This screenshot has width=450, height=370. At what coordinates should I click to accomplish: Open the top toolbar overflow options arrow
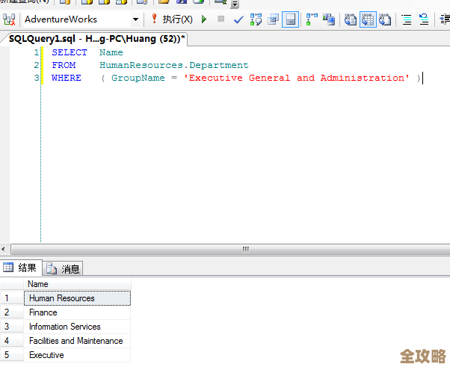[x=235, y=4]
